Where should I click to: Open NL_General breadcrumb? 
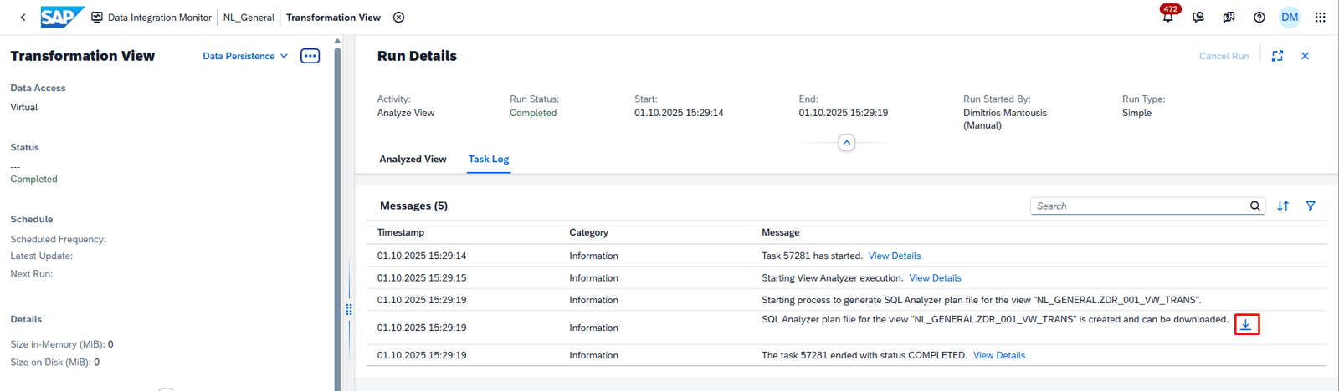pos(249,17)
